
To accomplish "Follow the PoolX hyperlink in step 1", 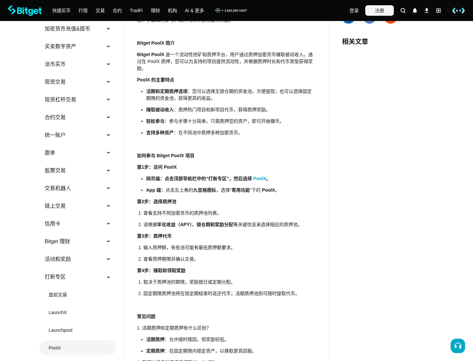I will click(x=259, y=179).
